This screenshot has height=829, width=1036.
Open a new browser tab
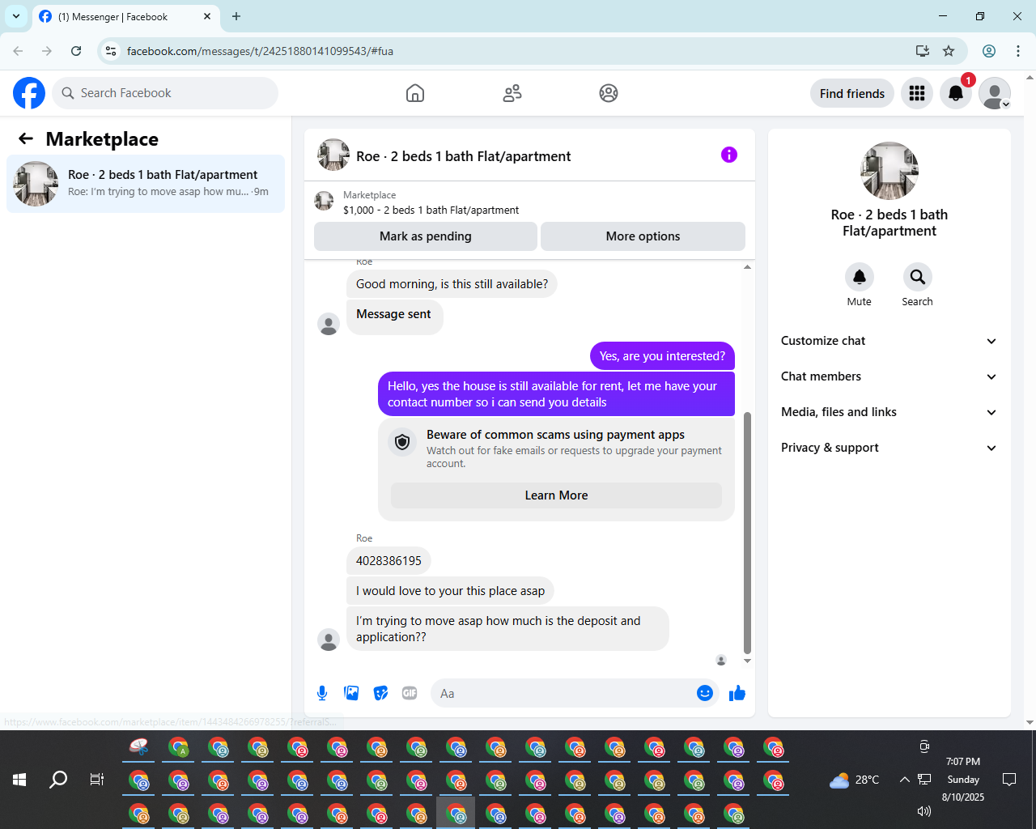point(236,16)
